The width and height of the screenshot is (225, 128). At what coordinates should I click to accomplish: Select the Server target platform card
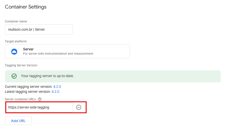(67, 51)
